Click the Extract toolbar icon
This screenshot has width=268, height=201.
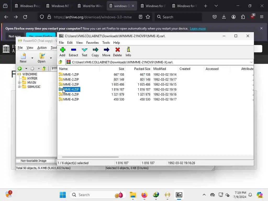tap(73, 52)
